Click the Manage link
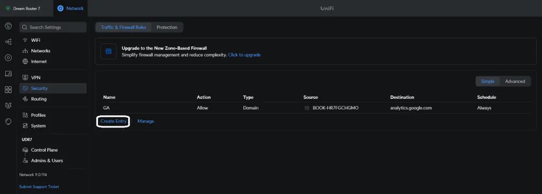The image size is (542, 194). [x=146, y=121]
